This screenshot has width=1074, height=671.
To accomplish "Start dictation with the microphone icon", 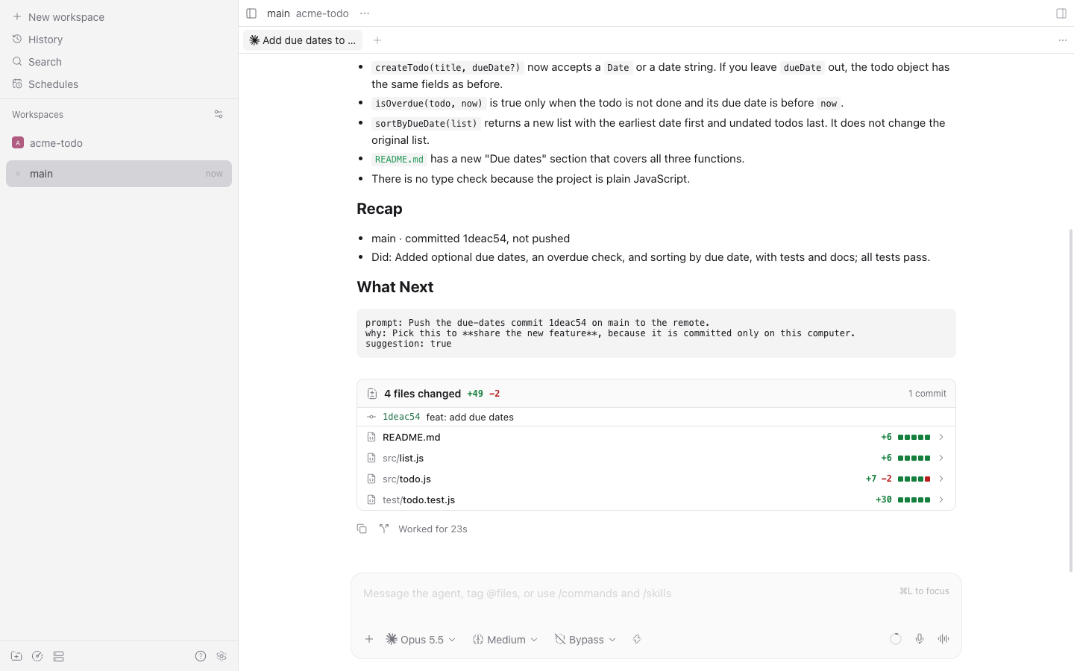I will click(x=920, y=639).
